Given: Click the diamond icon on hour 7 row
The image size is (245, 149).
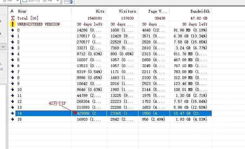Looking at the screenshot, I should point(13,72).
